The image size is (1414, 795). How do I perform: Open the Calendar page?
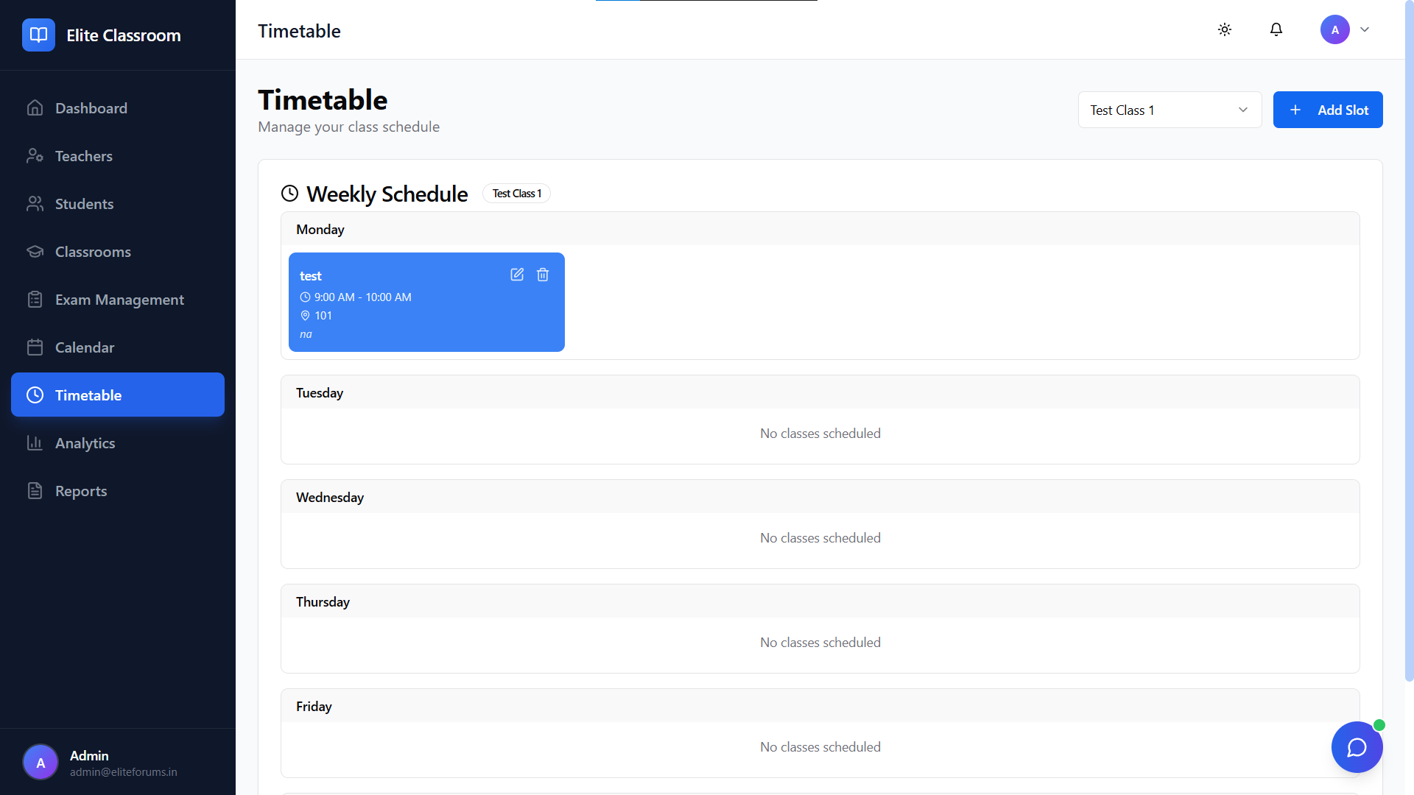coord(84,347)
